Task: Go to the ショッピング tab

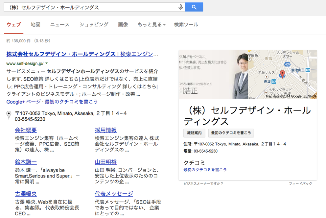Action: coord(94,25)
